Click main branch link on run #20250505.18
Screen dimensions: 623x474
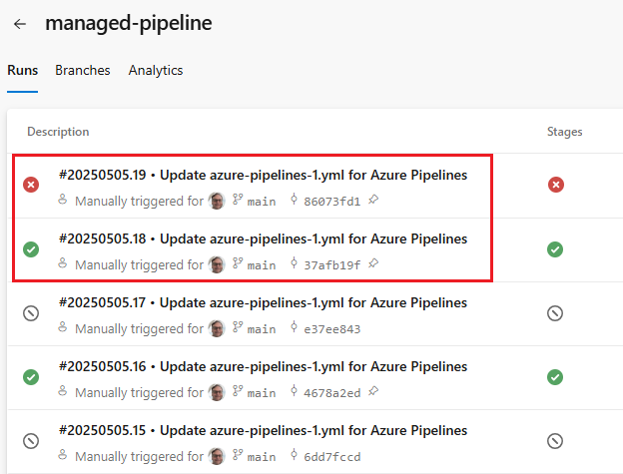click(261, 265)
